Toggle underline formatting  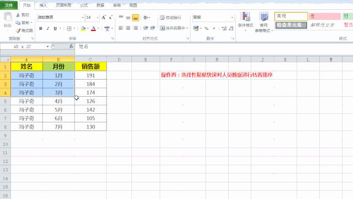(x=55, y=29)
